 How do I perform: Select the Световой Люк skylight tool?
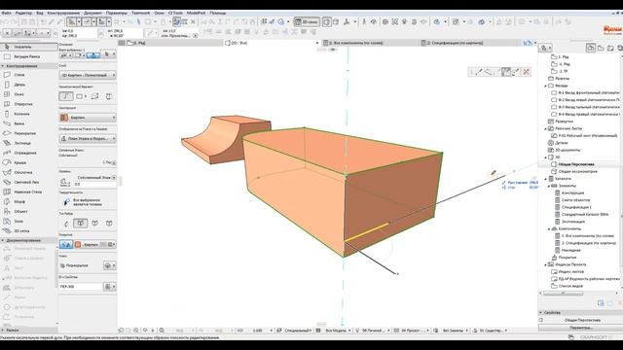pyautogui.click(x=28, y=182)
